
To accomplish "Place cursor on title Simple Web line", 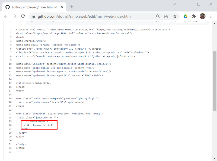I will [x=33, y=83].
